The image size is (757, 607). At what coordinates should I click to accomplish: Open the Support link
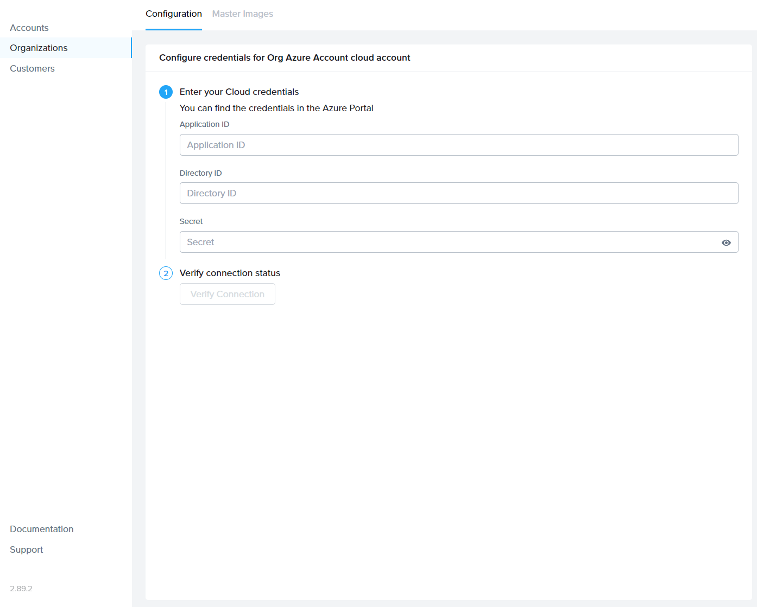coord(26,550)
